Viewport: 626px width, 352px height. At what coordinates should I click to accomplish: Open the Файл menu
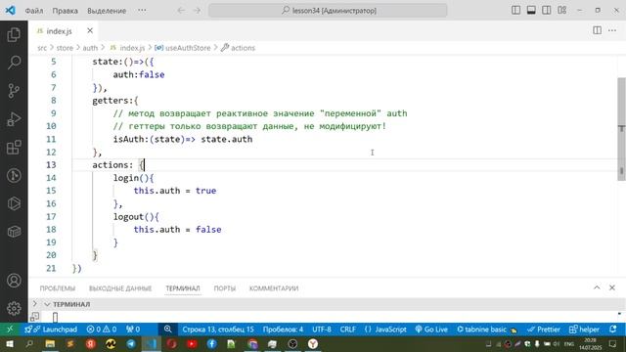click(x=34, y=11)
